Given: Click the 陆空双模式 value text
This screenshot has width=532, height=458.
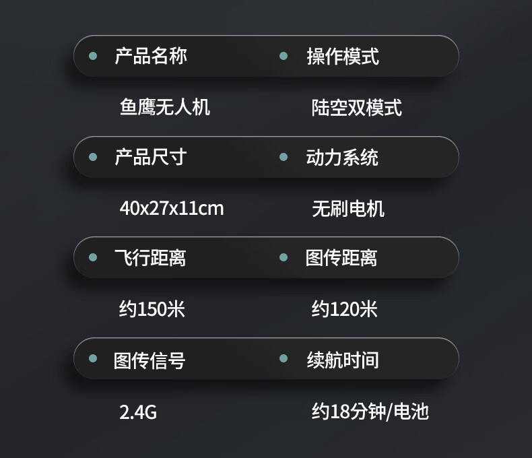Looking at the screenshot, I should (357, 108).
